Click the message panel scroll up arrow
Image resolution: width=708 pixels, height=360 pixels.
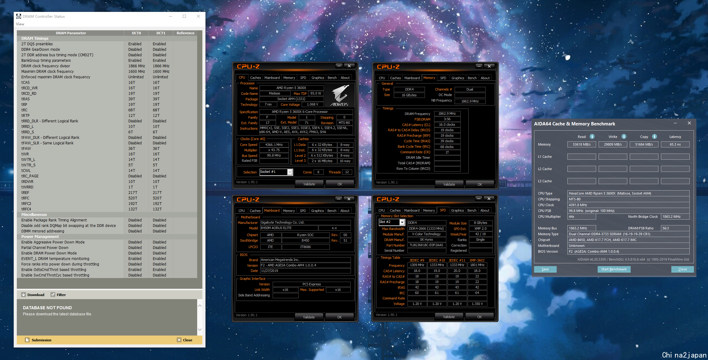200,306
